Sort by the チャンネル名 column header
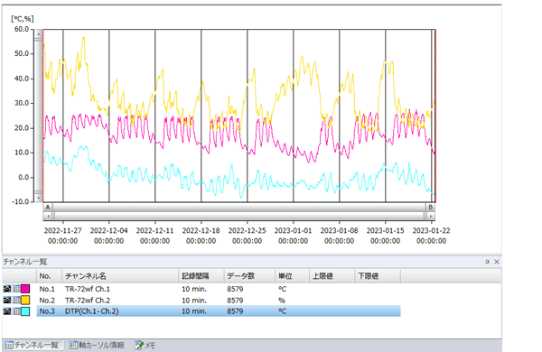Viewport: 542px width, 352px height. pos(120,276)
